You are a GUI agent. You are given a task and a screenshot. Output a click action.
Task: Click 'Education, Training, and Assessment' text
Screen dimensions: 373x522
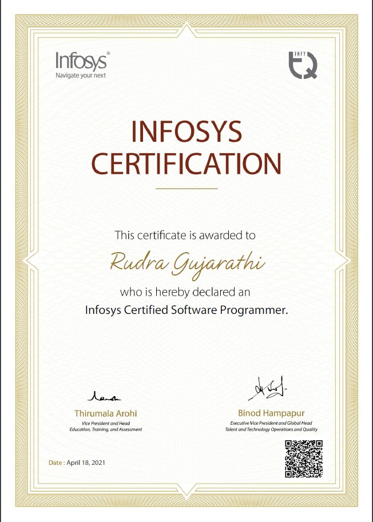[106, 429]
